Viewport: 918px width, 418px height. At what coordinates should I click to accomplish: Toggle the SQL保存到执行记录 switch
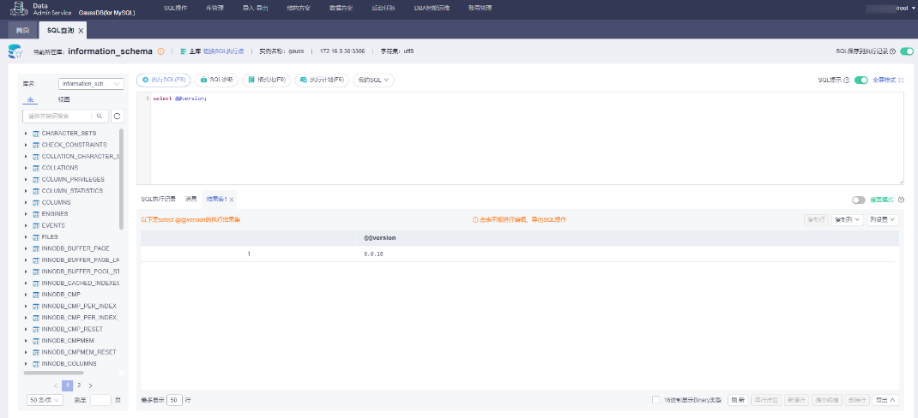906,51
